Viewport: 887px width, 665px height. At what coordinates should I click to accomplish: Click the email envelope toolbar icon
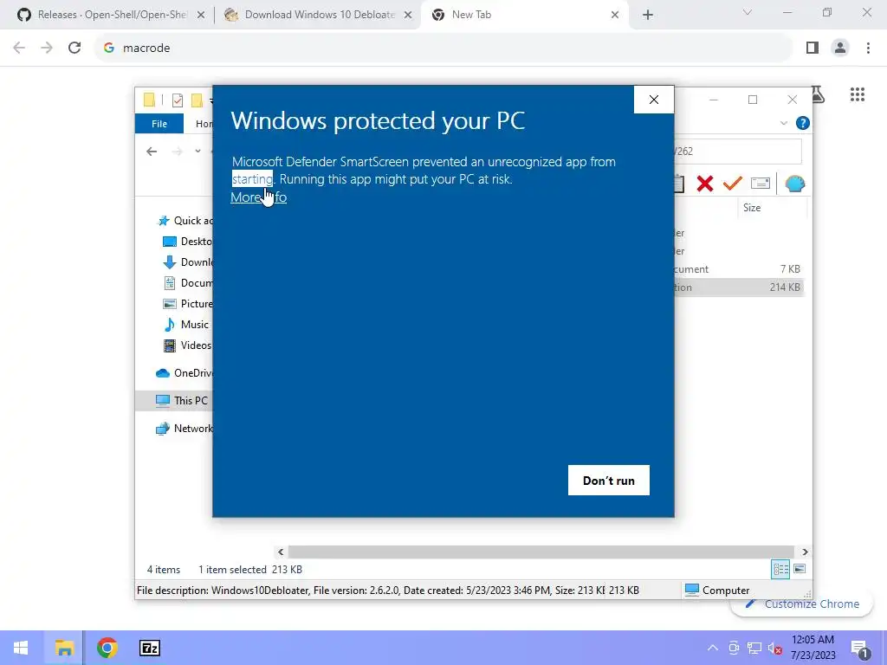[761, 184]
